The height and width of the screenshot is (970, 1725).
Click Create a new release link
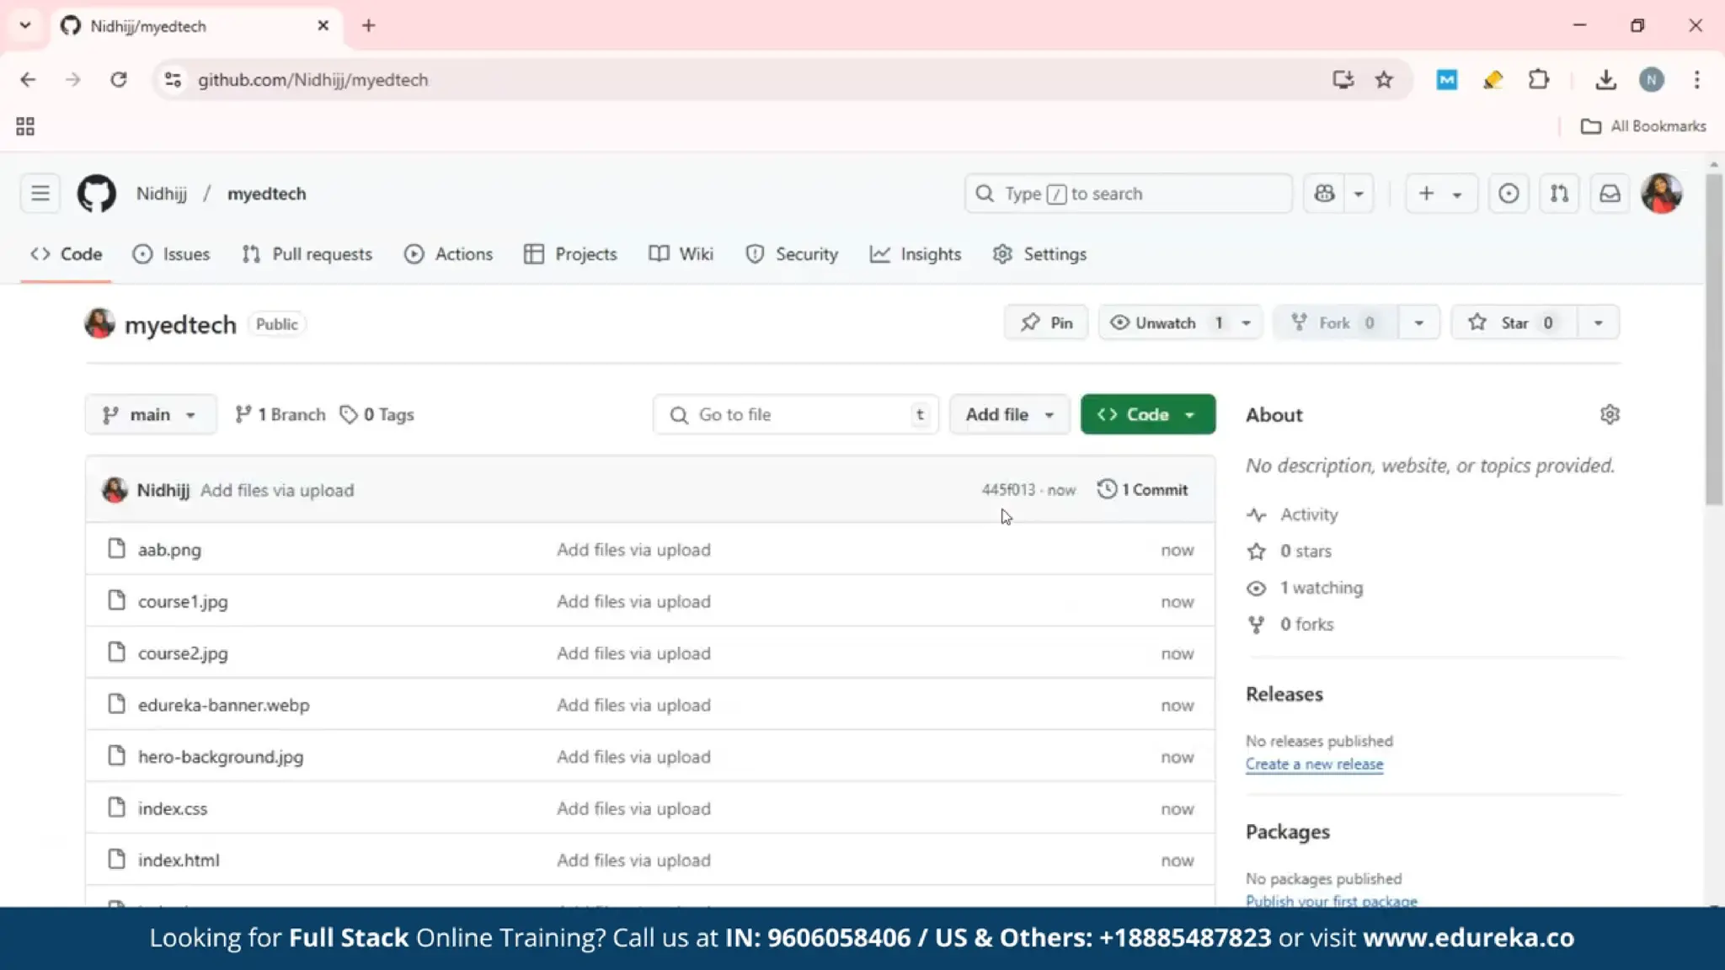(1314, 764)
